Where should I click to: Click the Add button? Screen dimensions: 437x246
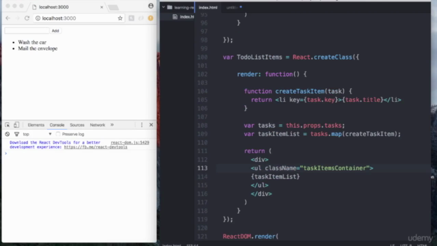coord(55,31)
